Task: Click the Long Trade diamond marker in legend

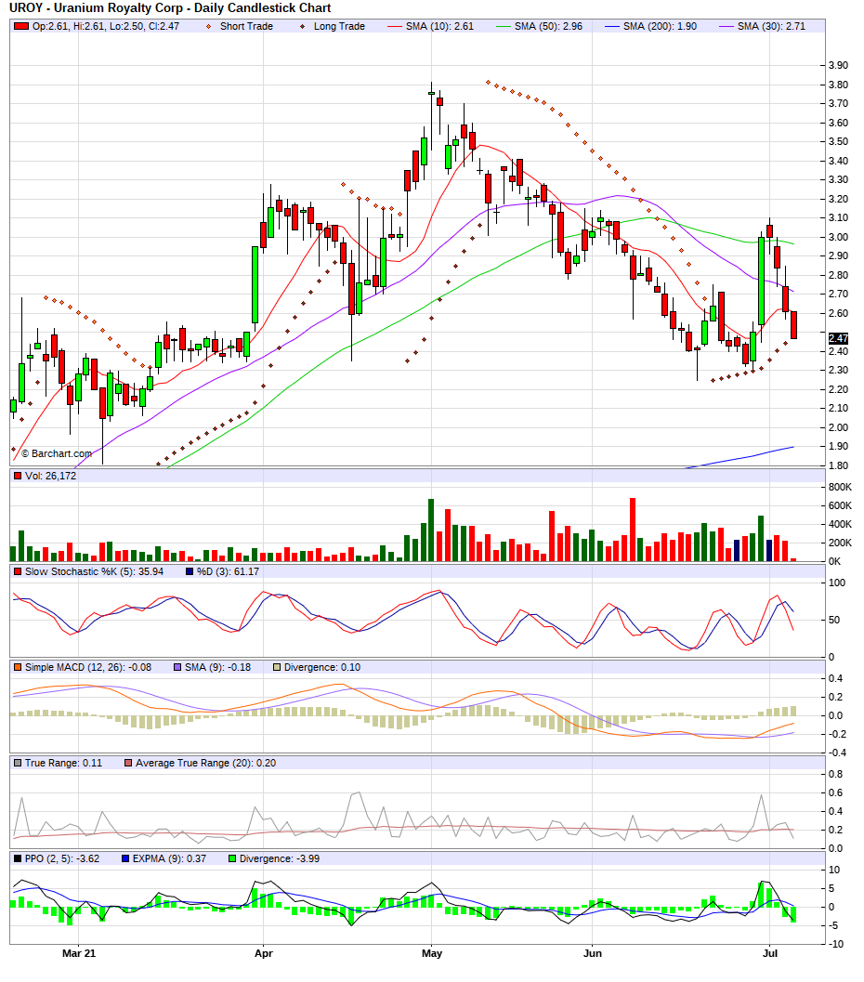Action: (x=303, y=26)
